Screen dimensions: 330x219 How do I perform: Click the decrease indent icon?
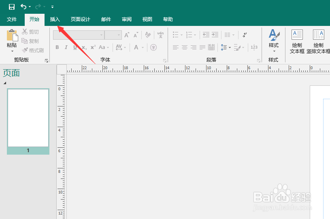point(206,35)
